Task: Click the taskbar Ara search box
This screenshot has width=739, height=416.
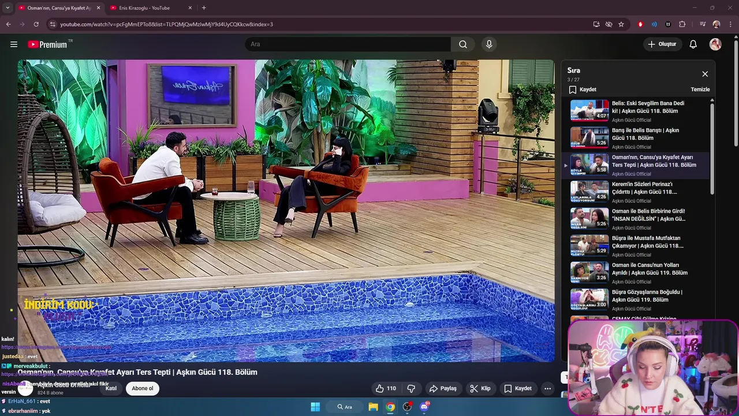Action: 345,407
